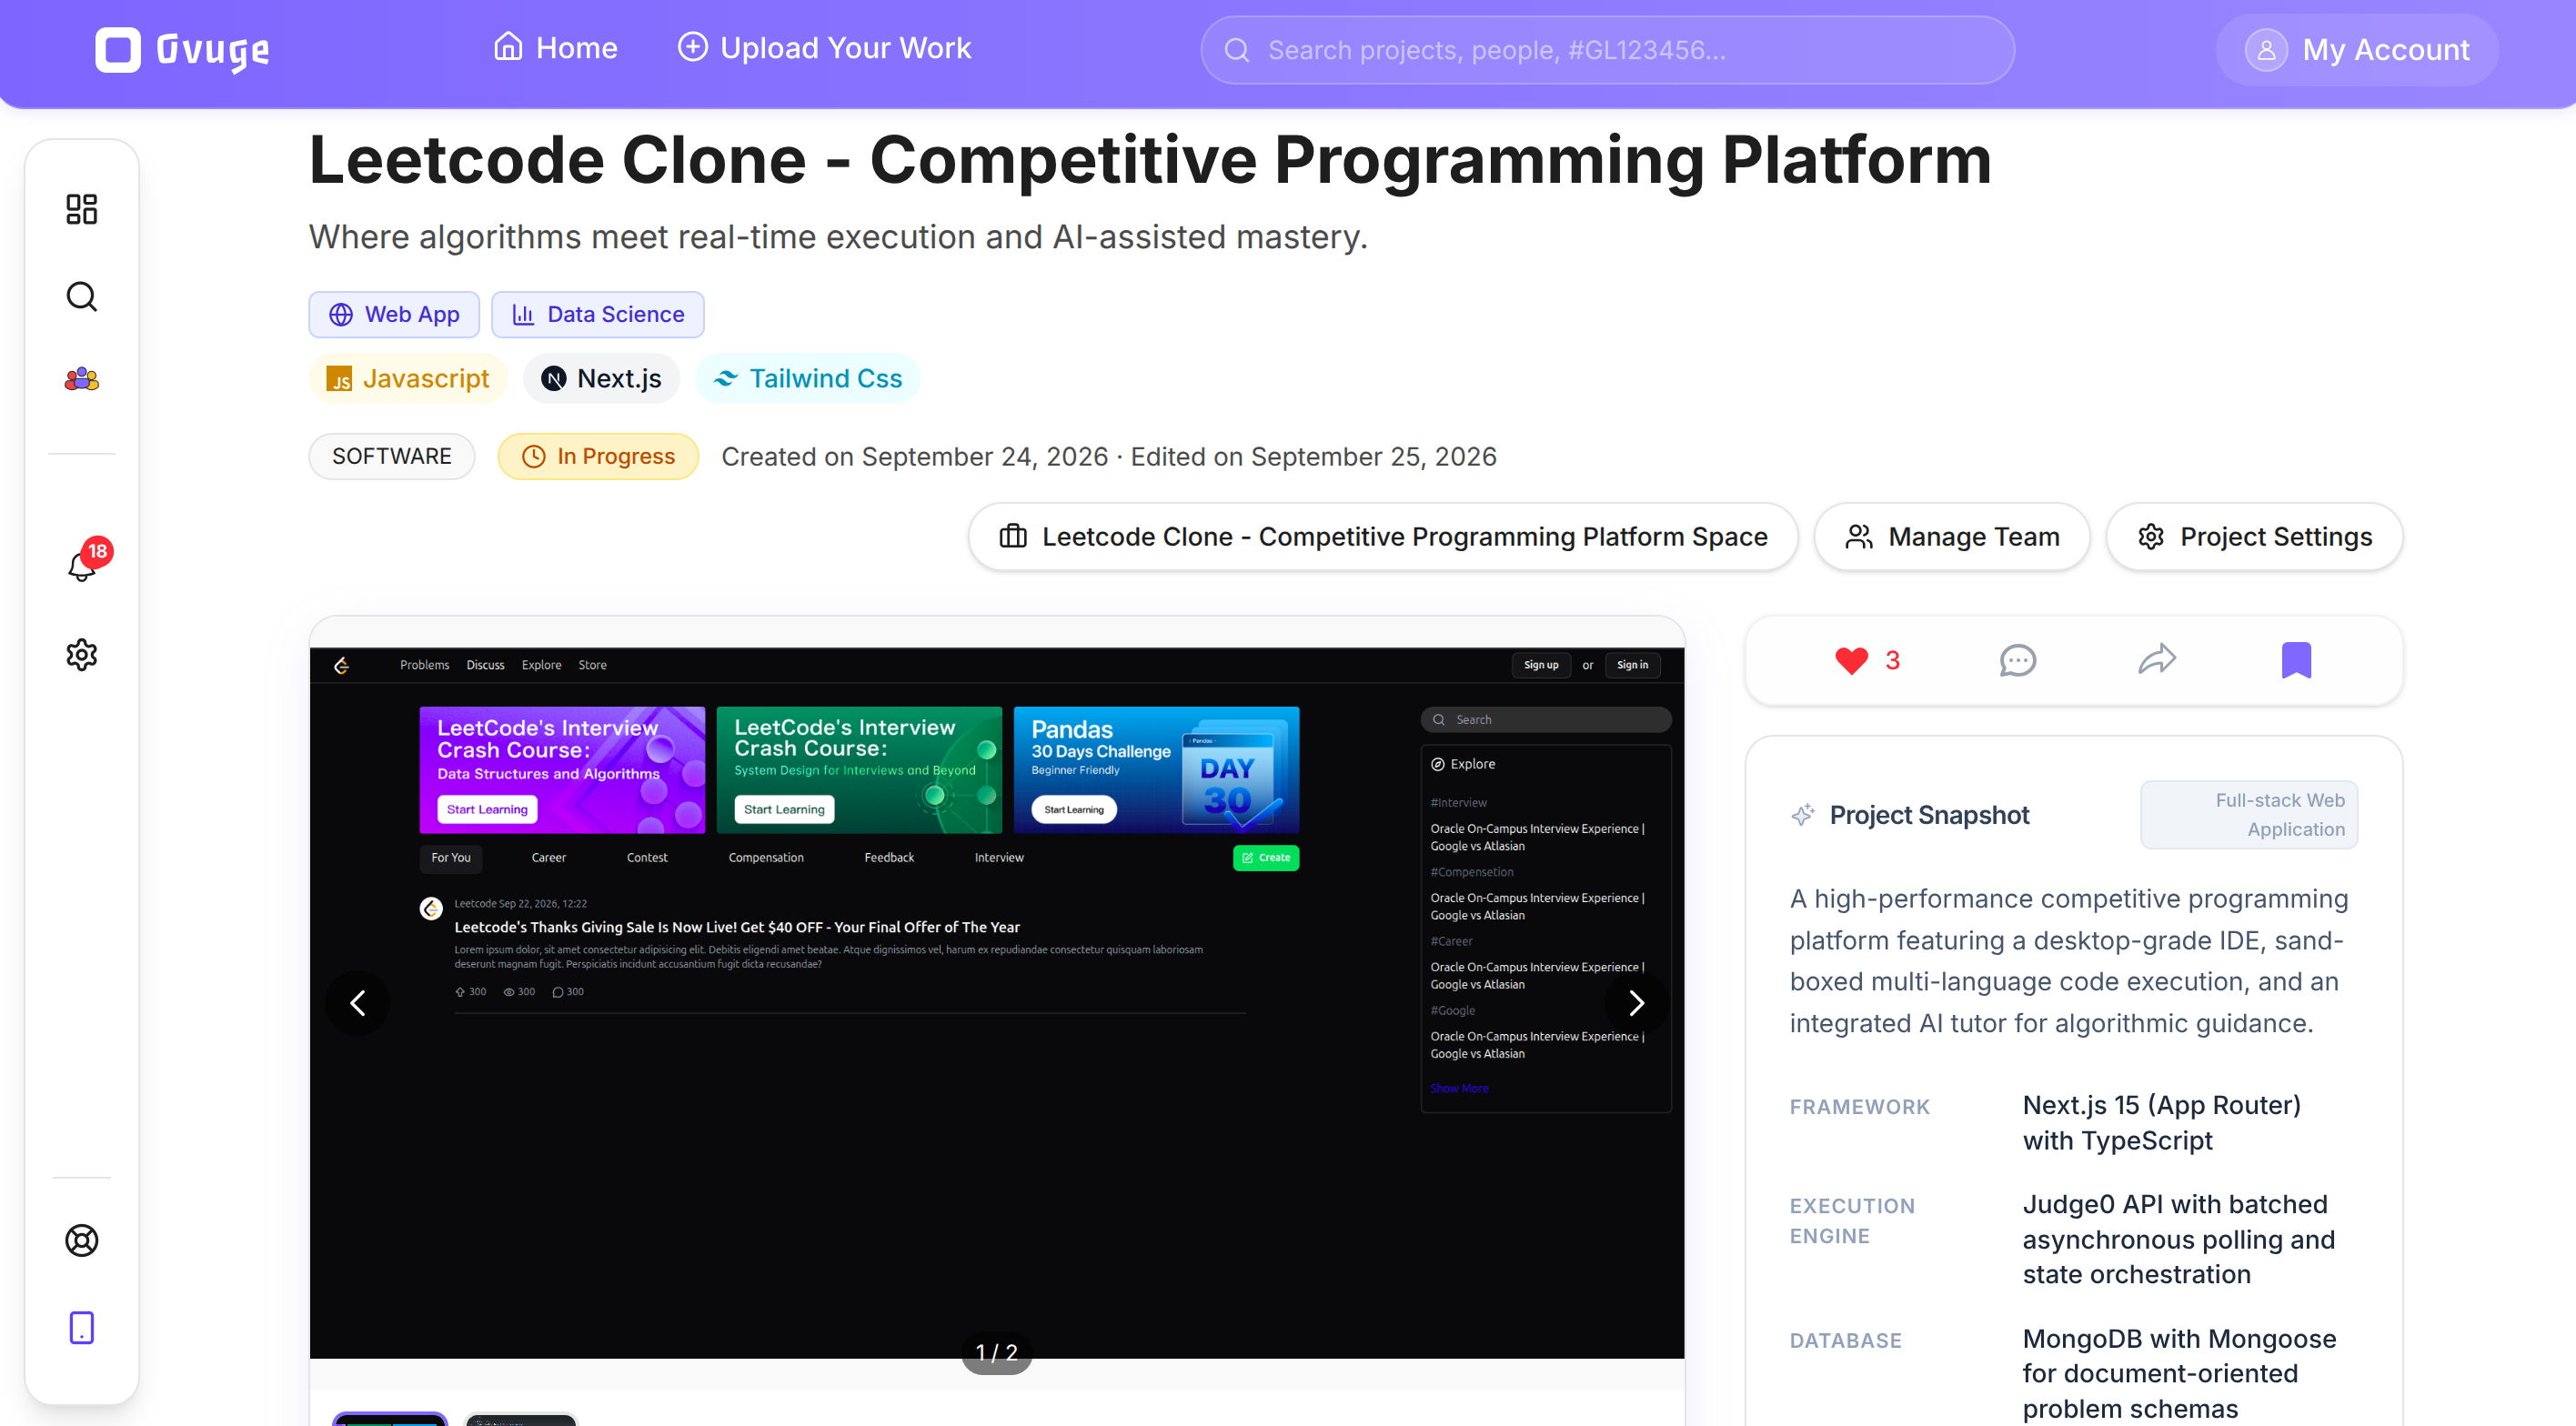Click the SOFTWARE type badge
Image resolution: width=2576 pixels, height=1426 pixels.
392,456
